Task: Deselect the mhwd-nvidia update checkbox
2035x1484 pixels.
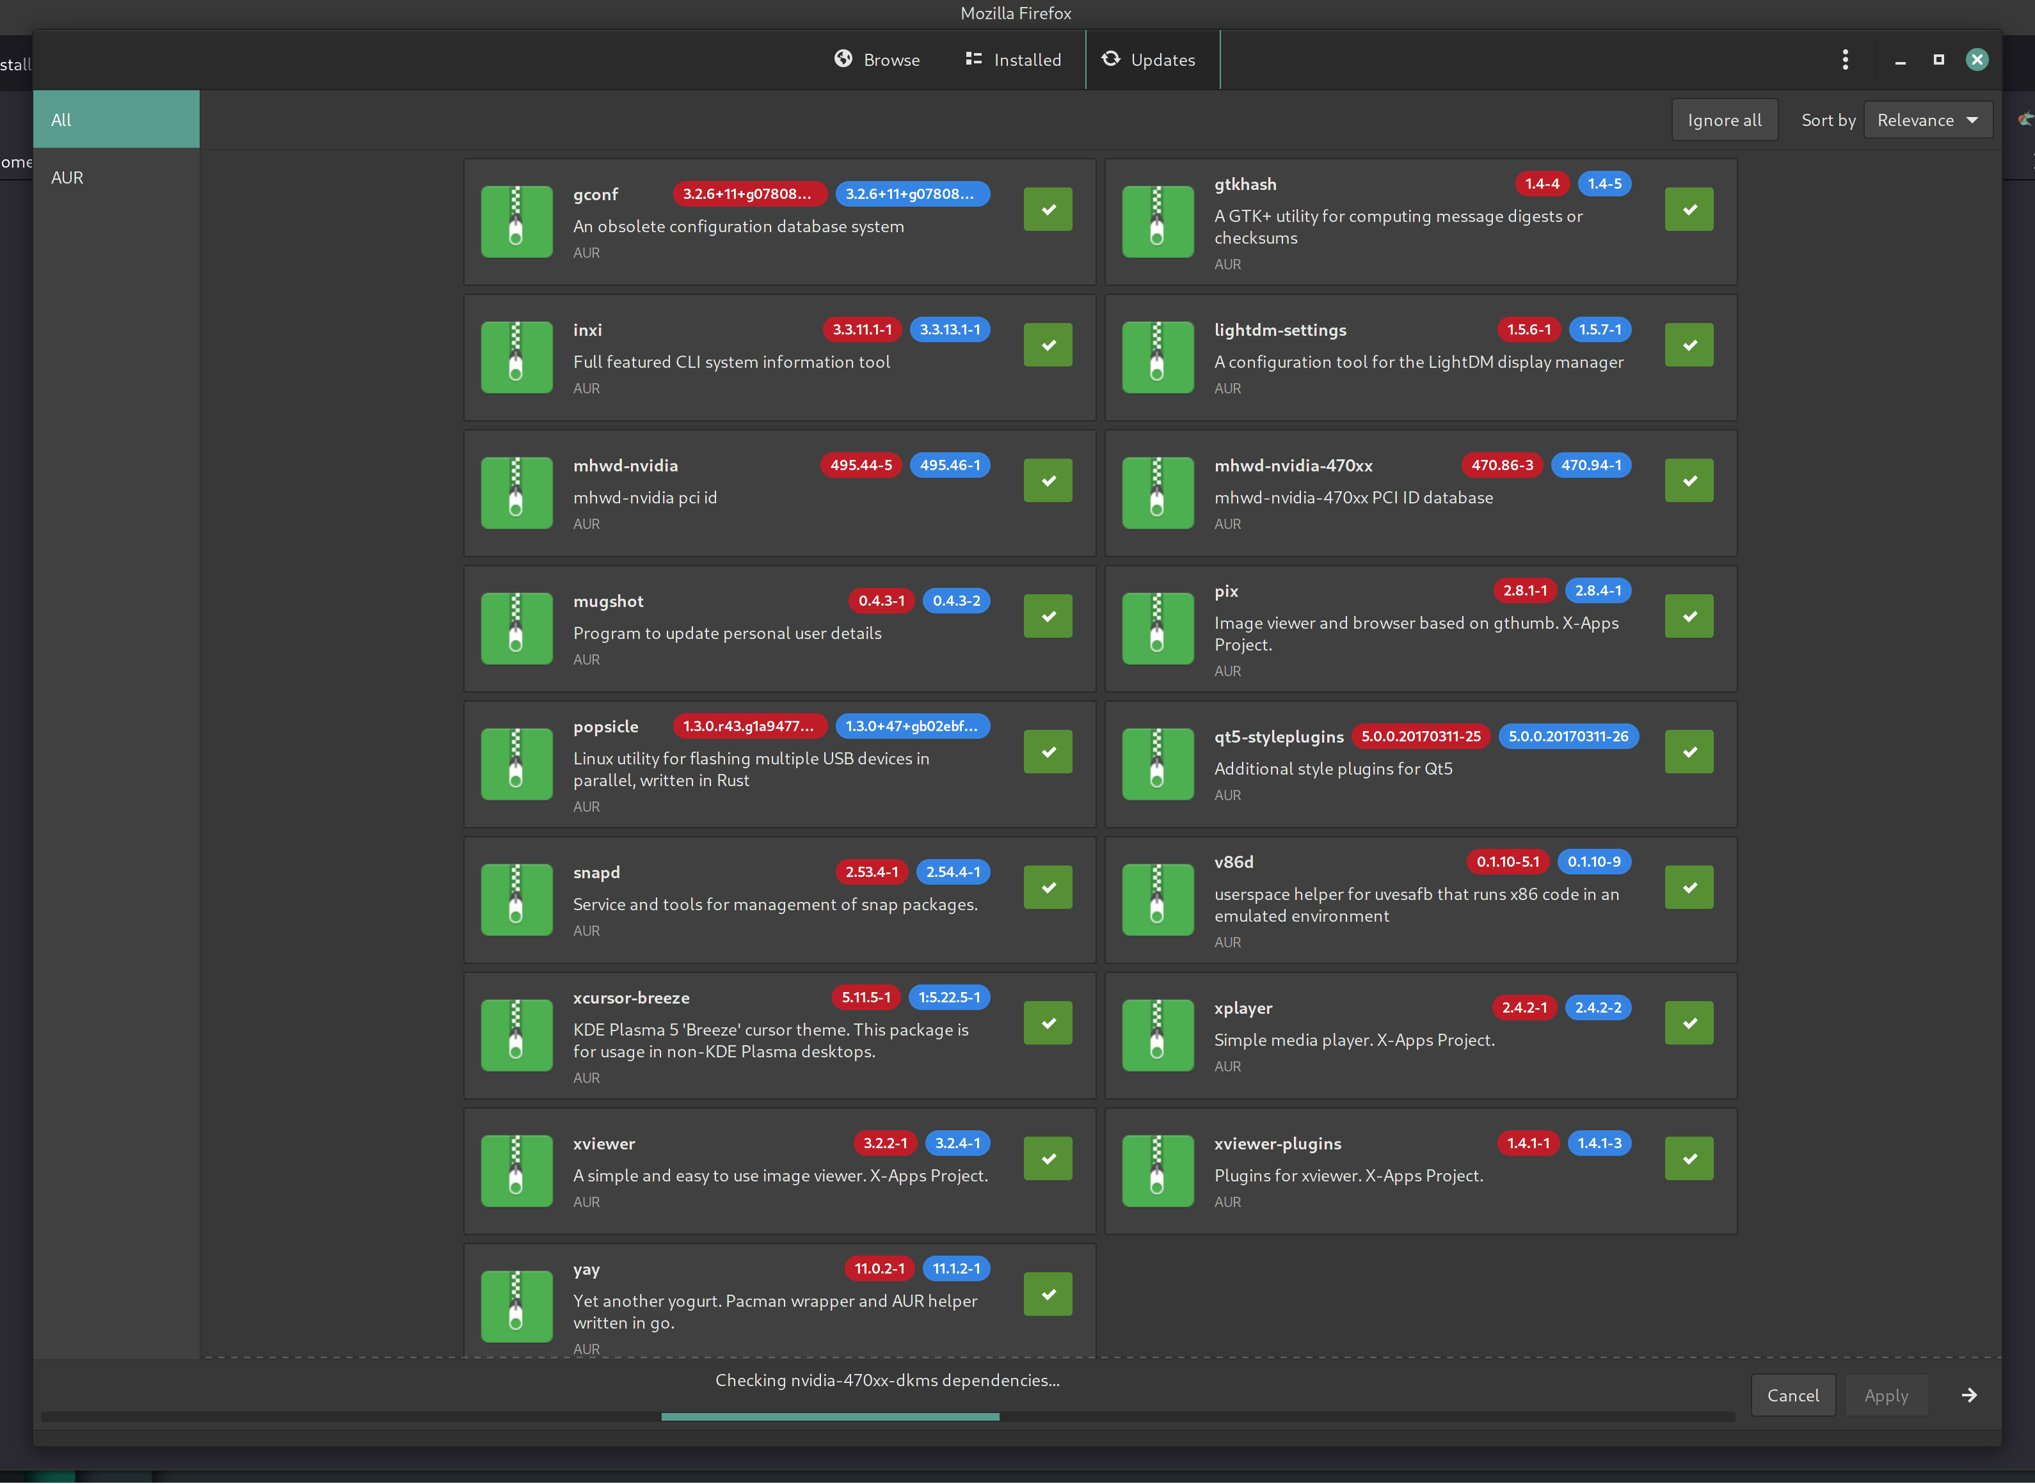Action: coord(1048,480)
